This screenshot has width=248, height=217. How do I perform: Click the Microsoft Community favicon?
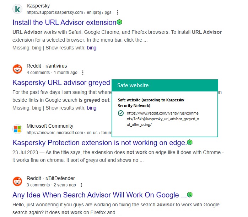click(x=17, y=129)
